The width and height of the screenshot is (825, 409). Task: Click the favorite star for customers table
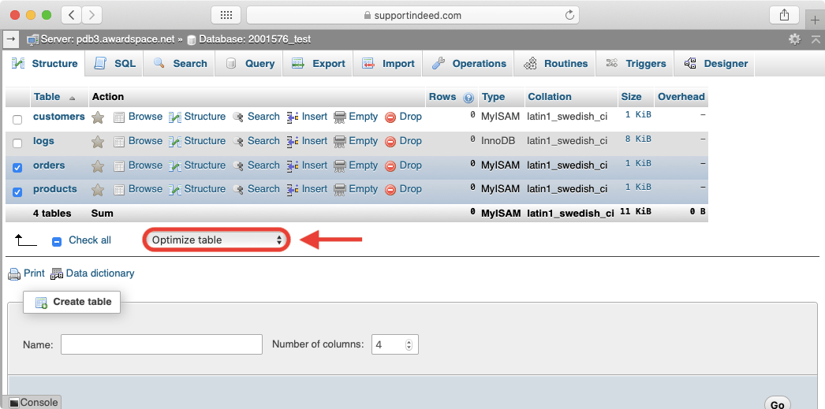[98, 117]
